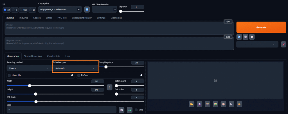Select the flux UI radio button

21,10
